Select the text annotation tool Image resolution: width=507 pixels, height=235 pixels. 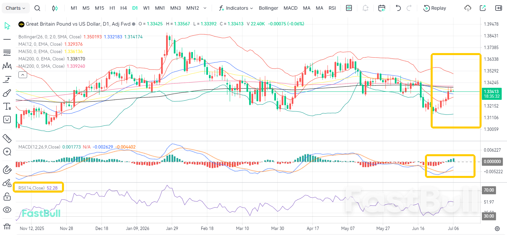(x=7, y=106)
